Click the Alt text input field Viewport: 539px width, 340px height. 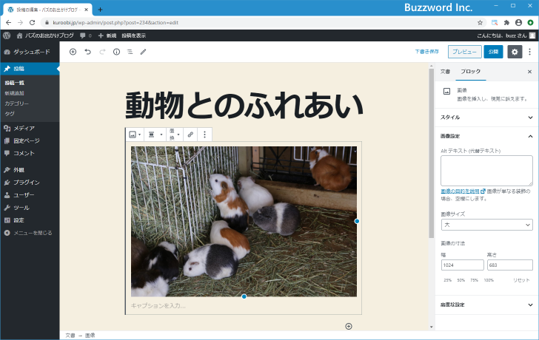click(486, 170)
